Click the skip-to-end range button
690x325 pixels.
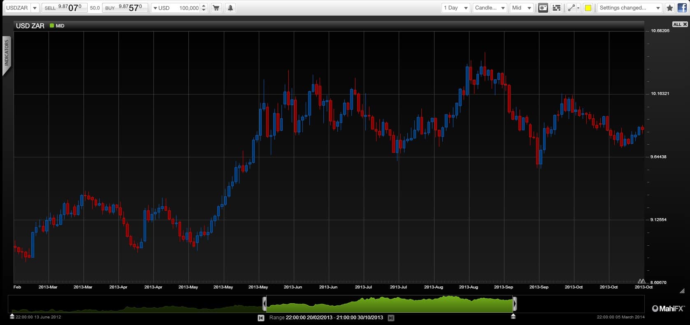(x=391, y=318)
